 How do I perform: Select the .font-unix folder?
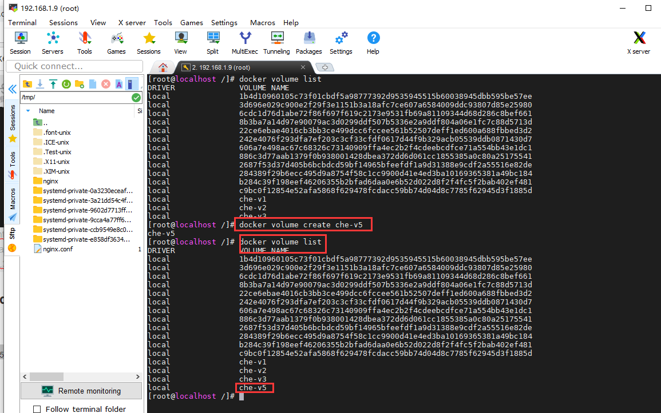click(x=52, y=133)
